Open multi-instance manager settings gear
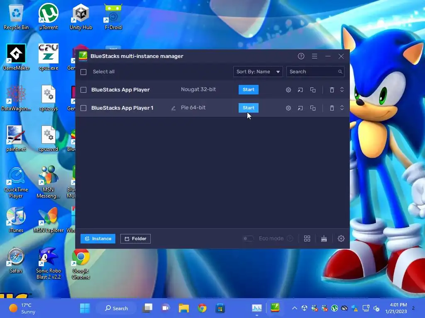The height and width of the screenshot is (318, 425). [x=341, y=238]
